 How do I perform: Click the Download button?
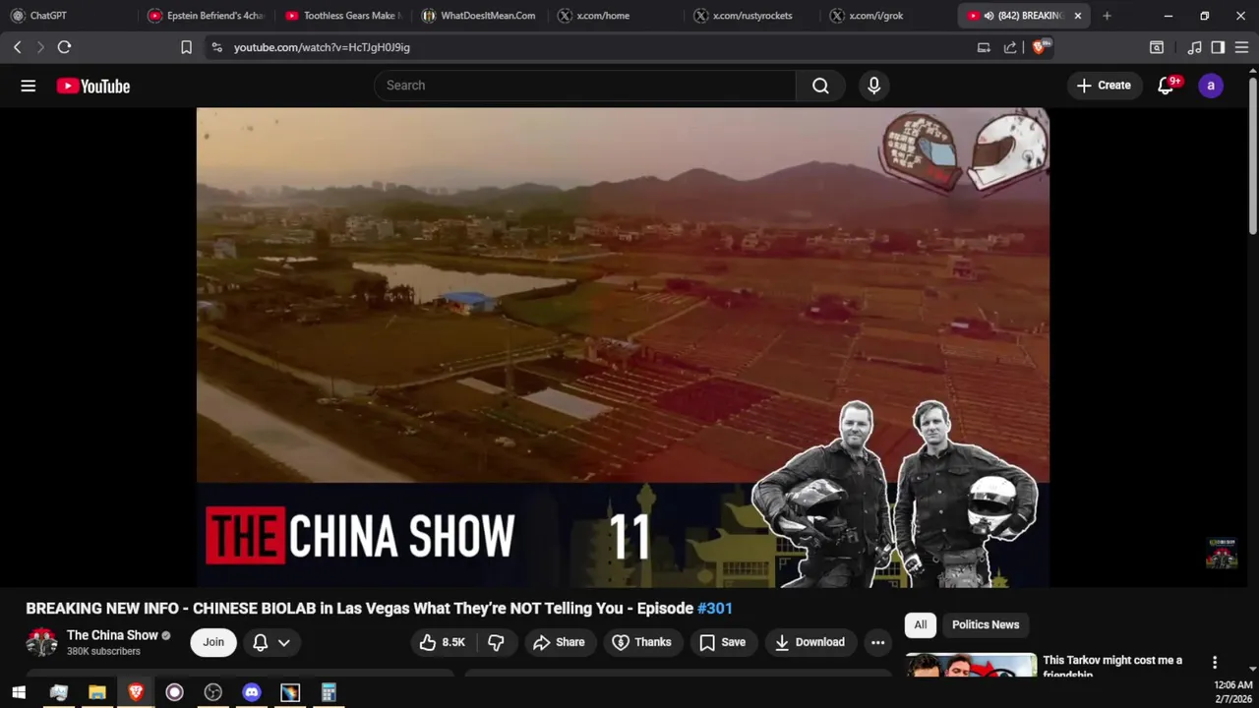point(809,642)
